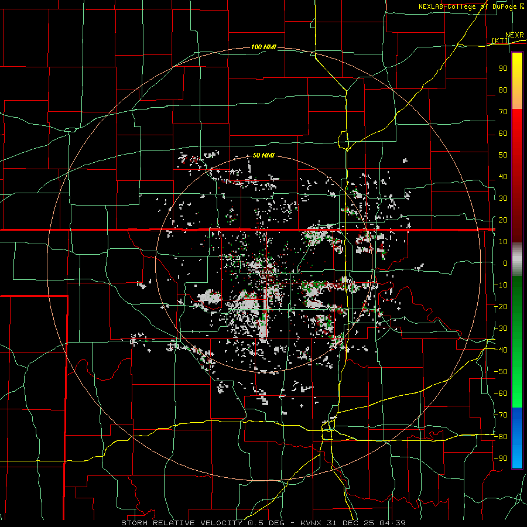The width and height of the screenshot is (527, 527).
Task: Click the "50 NMI" range ring label
Action: [263, 155]
